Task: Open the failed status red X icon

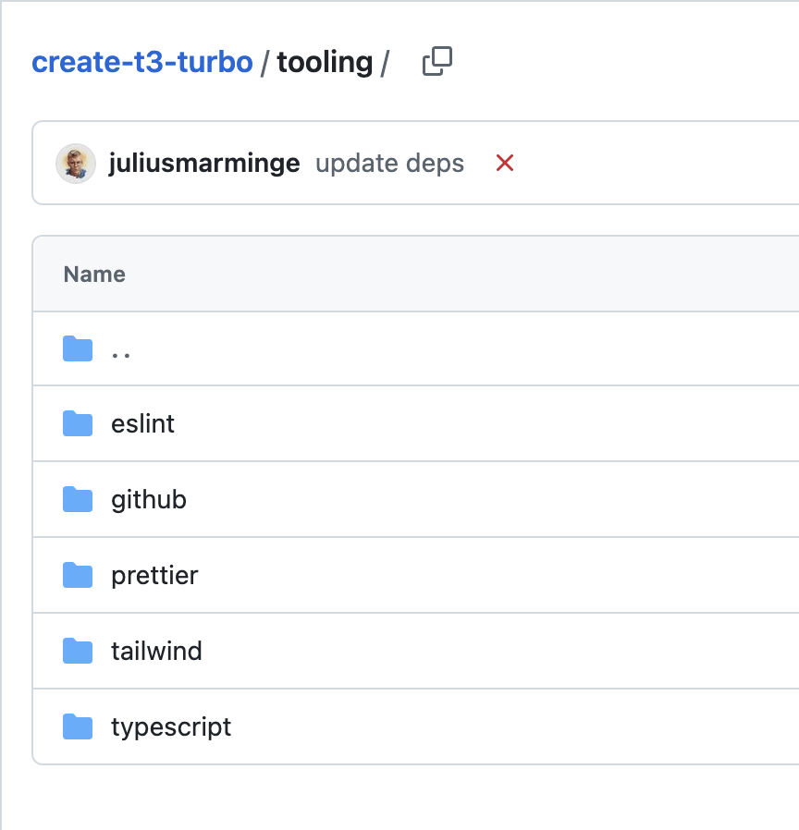Action: click(505, 163)
